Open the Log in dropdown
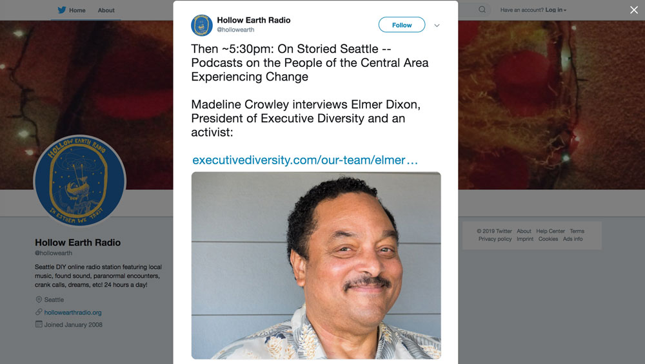 [x=556, y=10]
